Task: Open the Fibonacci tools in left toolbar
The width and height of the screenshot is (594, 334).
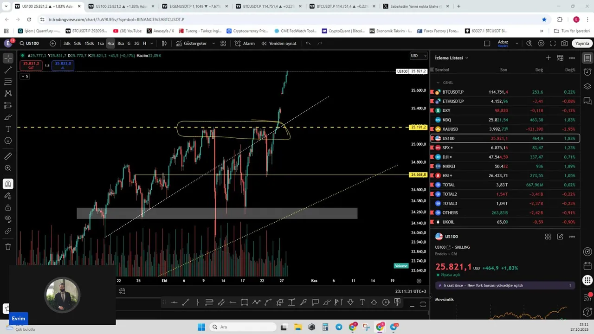Action: pyautogui.click(x=8, y=82)
